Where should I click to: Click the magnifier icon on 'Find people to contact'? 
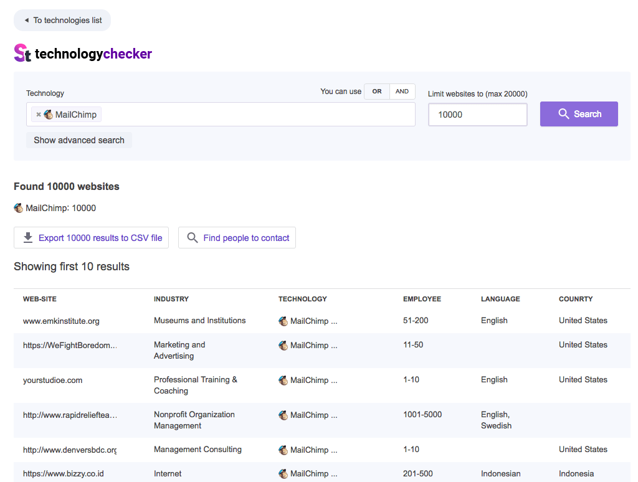point(193,237)
